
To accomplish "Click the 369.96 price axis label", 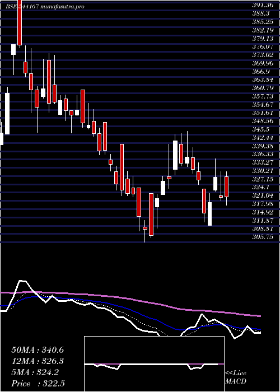I will [x=263, y=63].
